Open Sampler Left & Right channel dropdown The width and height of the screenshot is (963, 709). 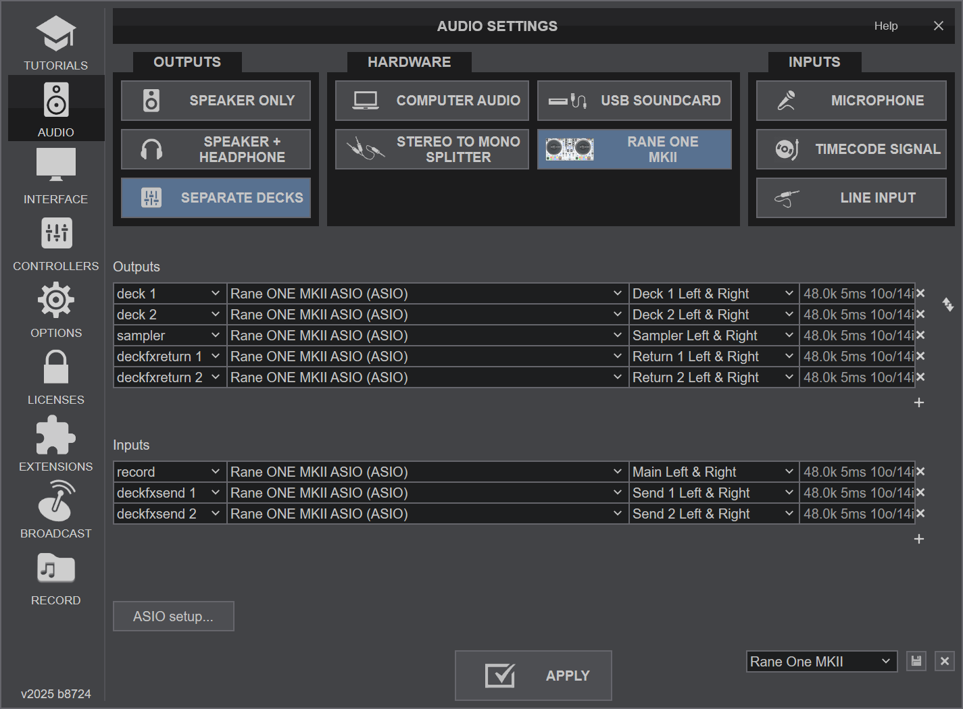point(714,336)
